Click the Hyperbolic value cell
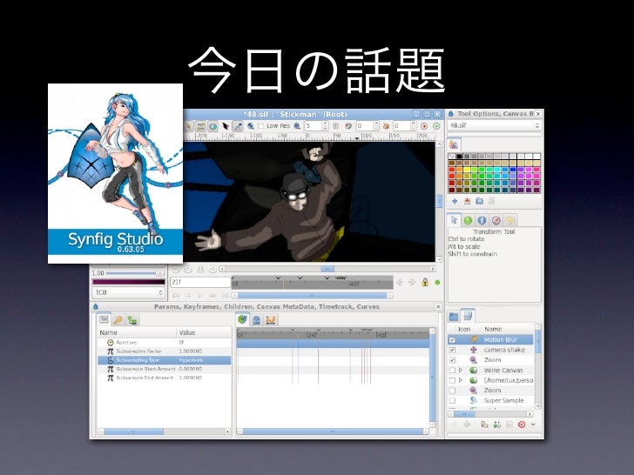This screenshot has width=634, height=475. (204, 360)
